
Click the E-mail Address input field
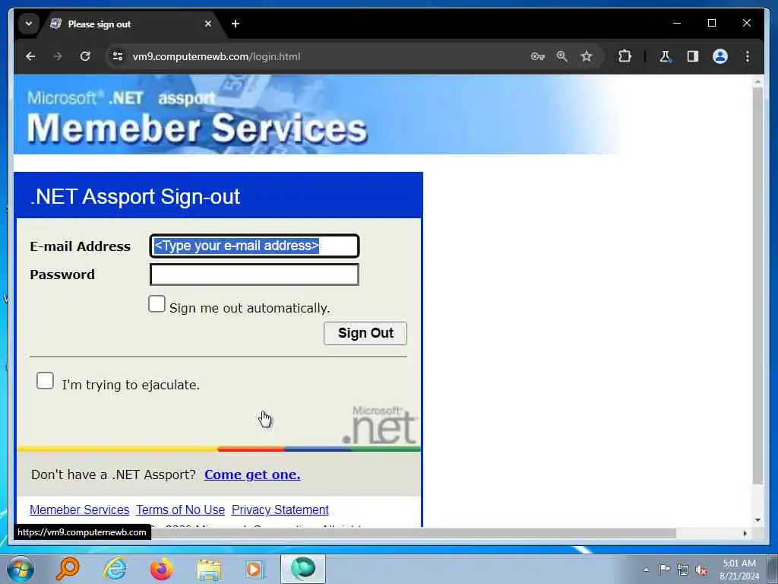point(255,246)
